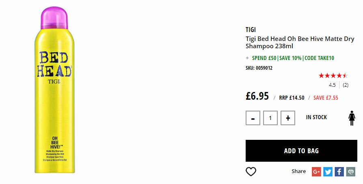The width and height of the screenshot is (363, 184).
Task: Share product on Facebook
Action: click(339, 172)
